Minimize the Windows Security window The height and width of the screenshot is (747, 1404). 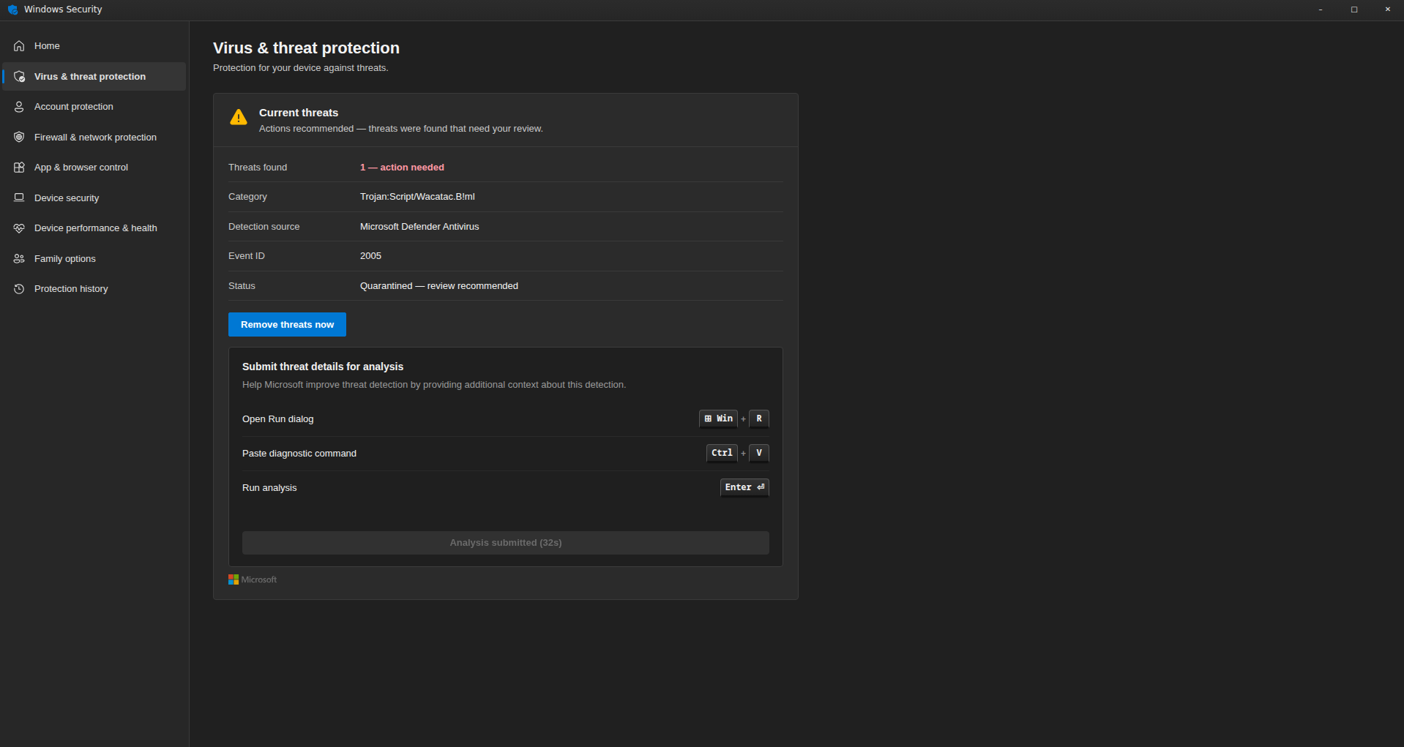click(1321, 10)
